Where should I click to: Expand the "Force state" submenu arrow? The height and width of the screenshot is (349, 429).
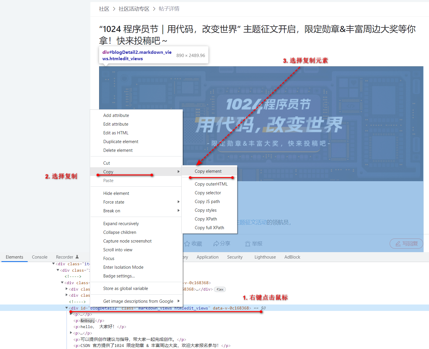pyautogui.click(x=178, y=202)
